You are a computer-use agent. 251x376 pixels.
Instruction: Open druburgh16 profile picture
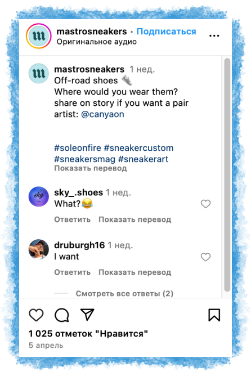click(x=39, y=249)
